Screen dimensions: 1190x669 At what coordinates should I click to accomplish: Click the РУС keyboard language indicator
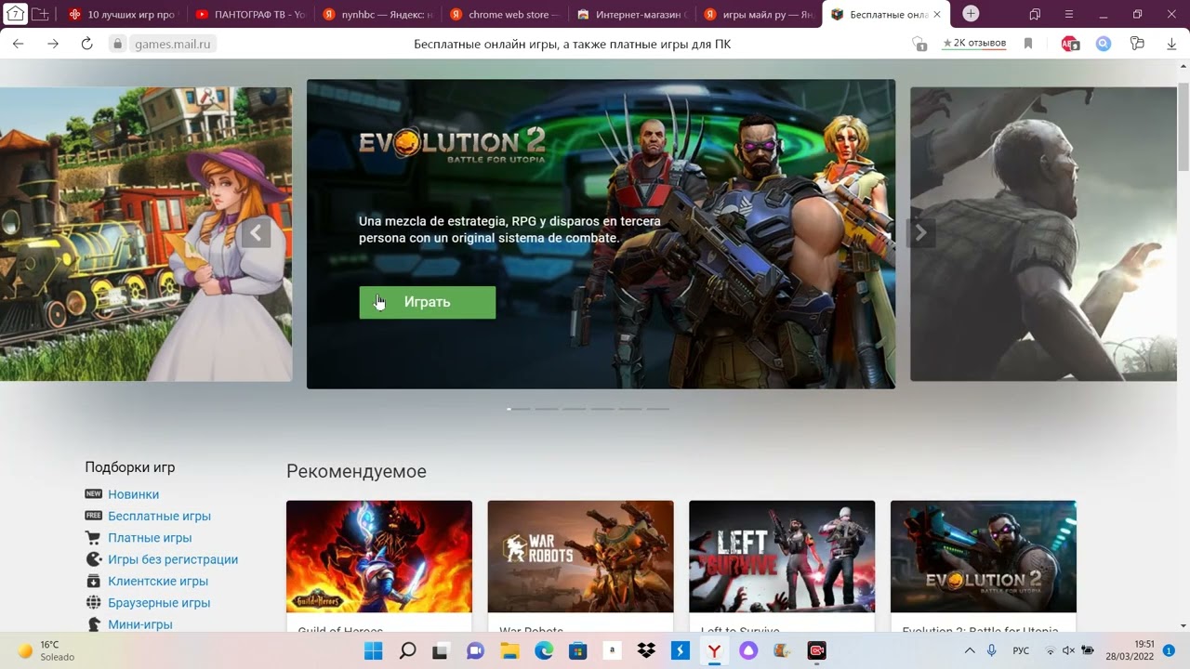coord(1021,650)
